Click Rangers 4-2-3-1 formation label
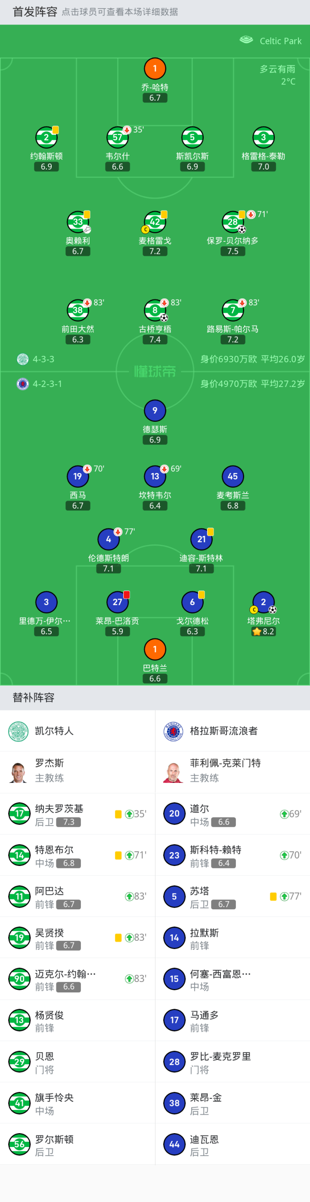 (47, 384)
